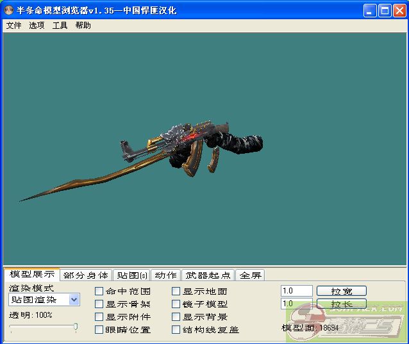
Task: Enable the 命中范围 checkbox
Action: point(99,291)
